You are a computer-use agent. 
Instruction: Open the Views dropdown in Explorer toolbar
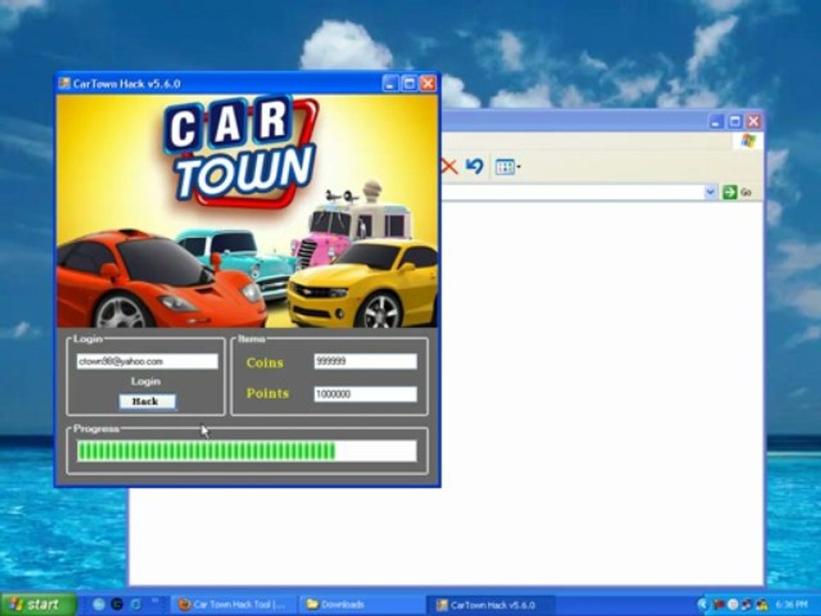tap(507, 167)
